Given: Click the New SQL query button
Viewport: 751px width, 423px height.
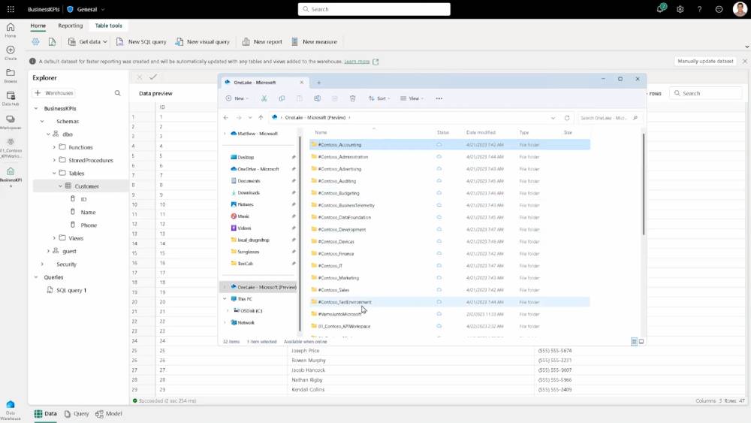Looking at the screenshot, I should tap(141, 41).
